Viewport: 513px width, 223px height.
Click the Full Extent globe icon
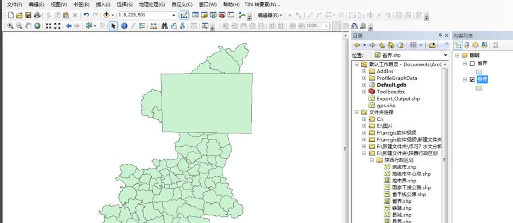pos(37,26)
